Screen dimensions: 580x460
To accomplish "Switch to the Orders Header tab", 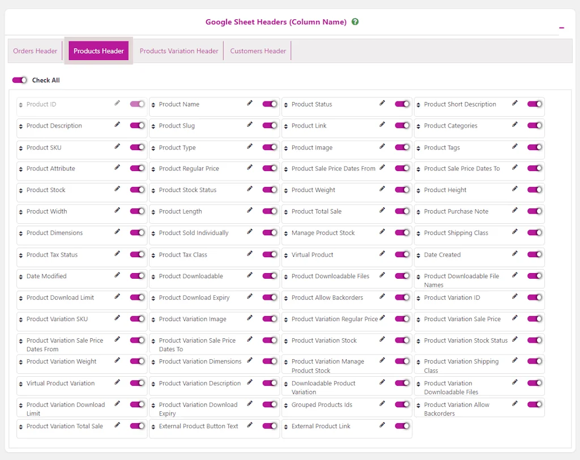I will pyautogui.click(x=35, y=50).
